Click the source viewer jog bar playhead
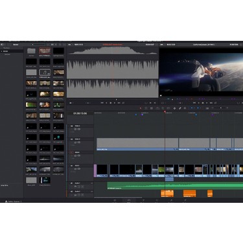This screenshot has height=243, width=243. pyautogui.click(x=117, y=100)
